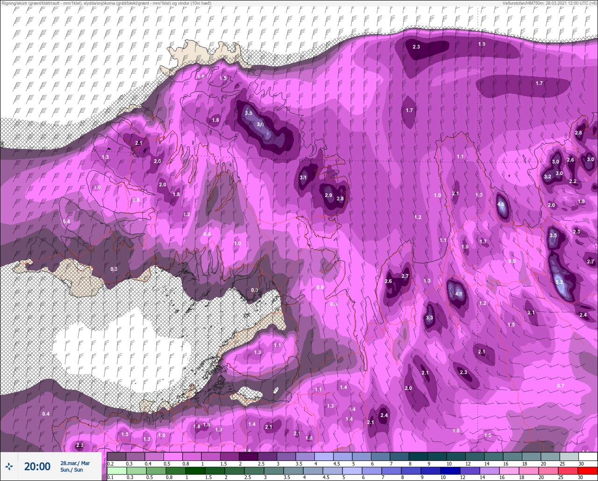Image resolution: width=598 pixels, height=481 pixels.
Task: Click the 20:00 forecast time display
Action: (x=37, y=467)
